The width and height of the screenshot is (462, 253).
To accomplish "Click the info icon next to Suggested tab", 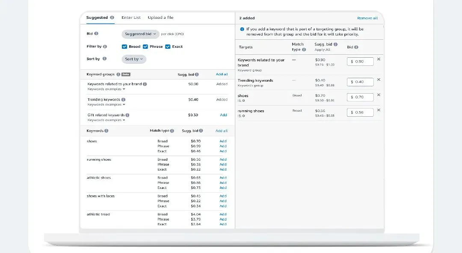I will click(x=112, y=18).
